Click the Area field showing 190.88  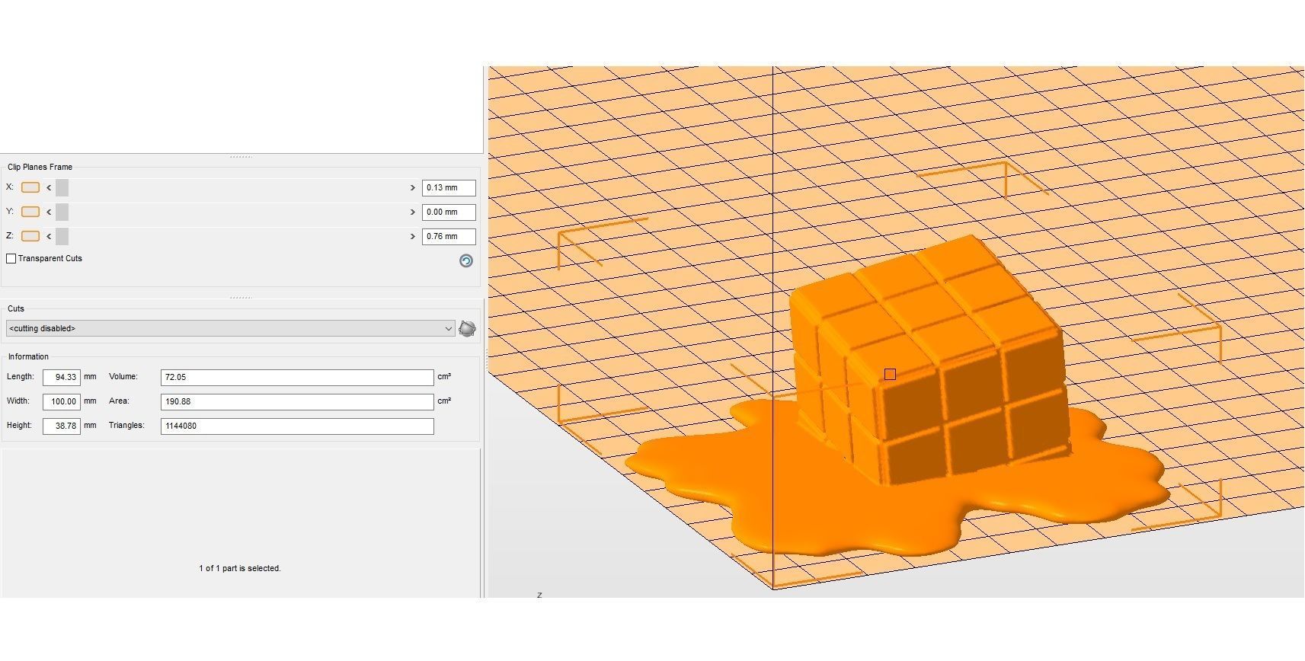coord(297,401)
